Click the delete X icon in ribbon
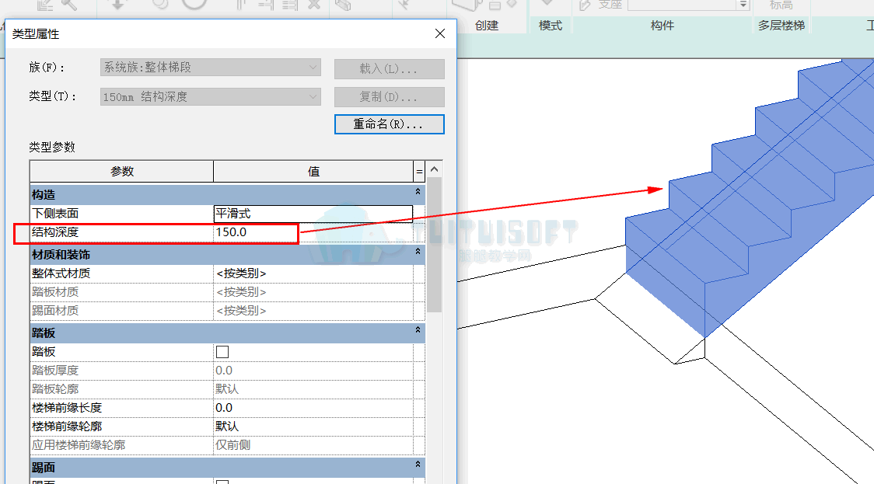Screen dimensions: 874x484 pyautogui.click(x=314, y=5)
